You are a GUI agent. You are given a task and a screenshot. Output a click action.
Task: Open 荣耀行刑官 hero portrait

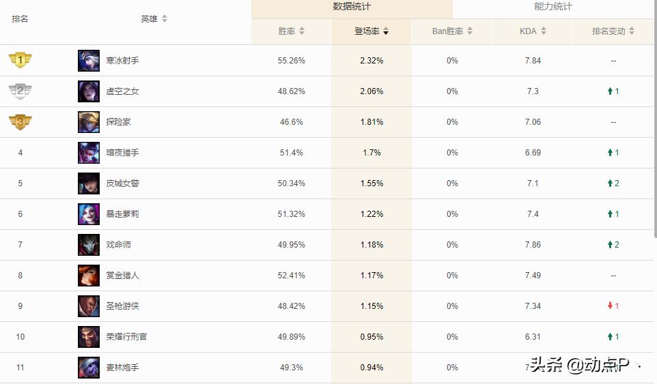[x=89, y=337]
